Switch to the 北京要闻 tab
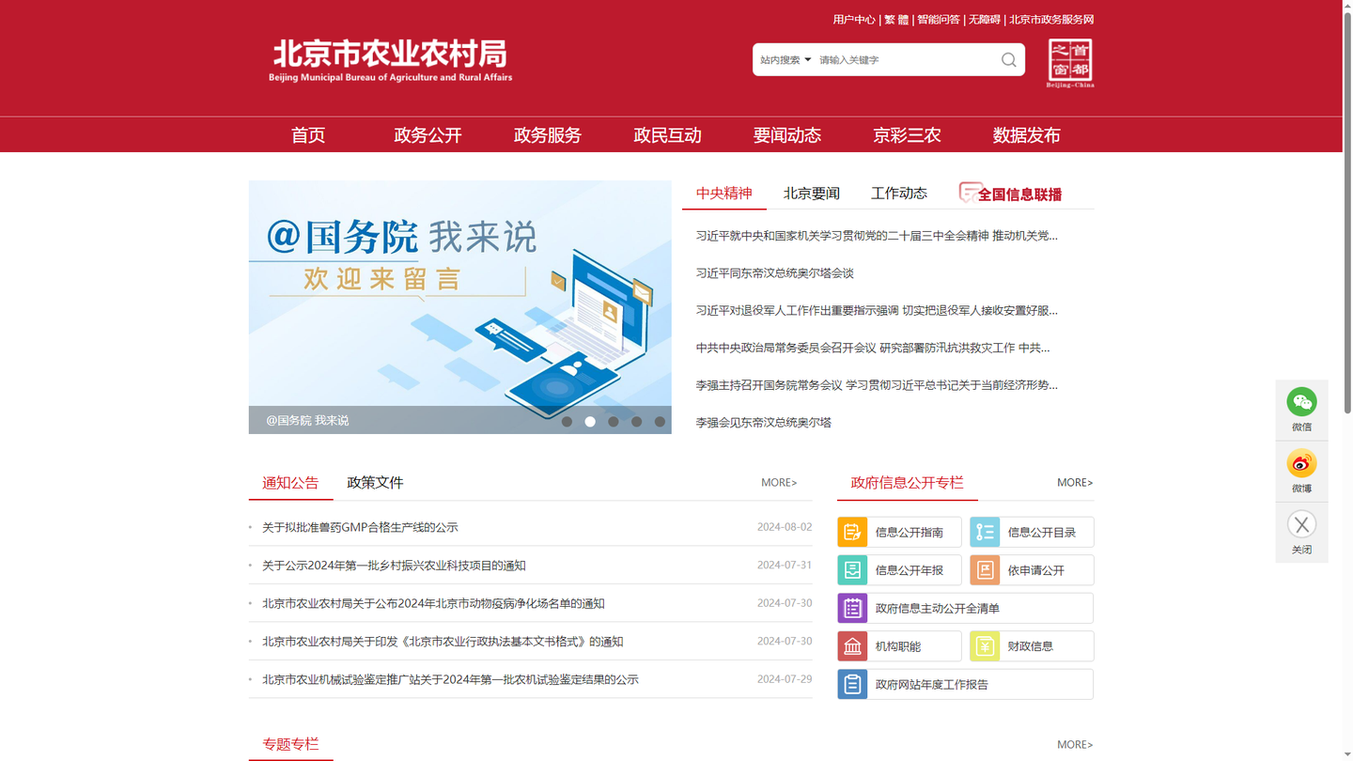 pyautogui.click(x=812, y=194)
